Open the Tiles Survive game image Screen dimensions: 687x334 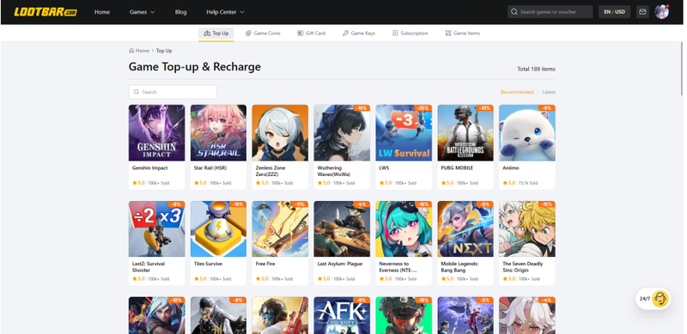tap(218, 228)
